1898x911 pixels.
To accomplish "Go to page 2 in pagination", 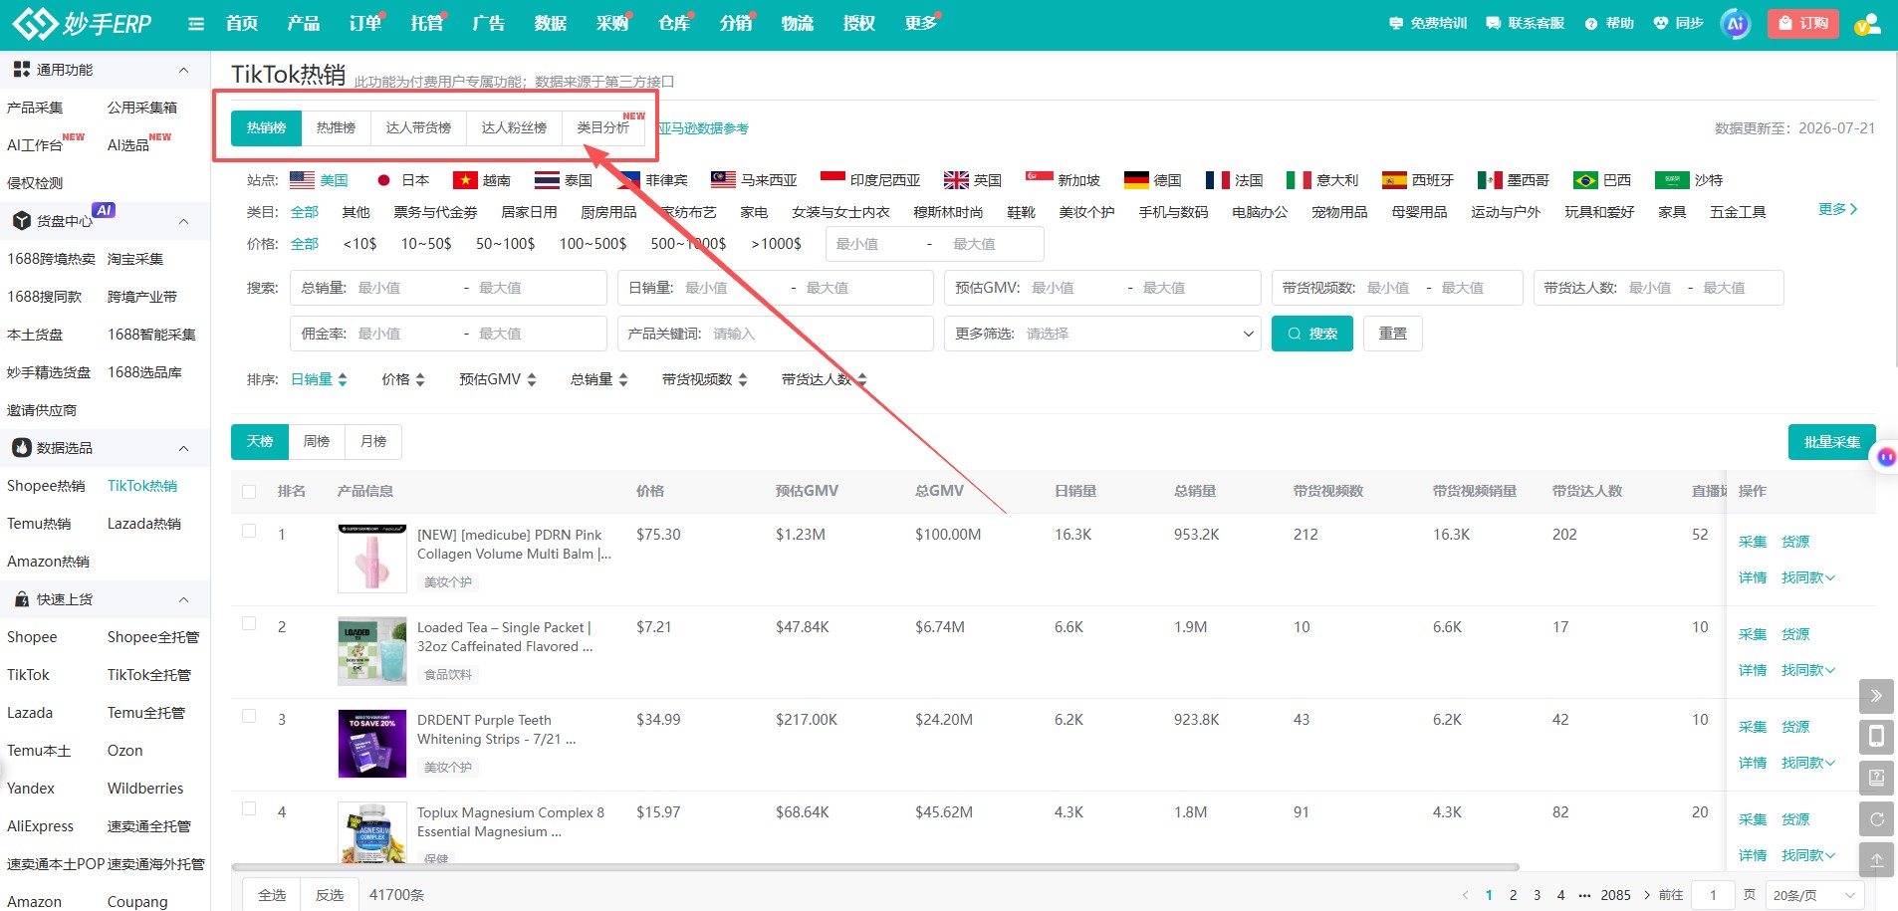I will click(1513, 895).
